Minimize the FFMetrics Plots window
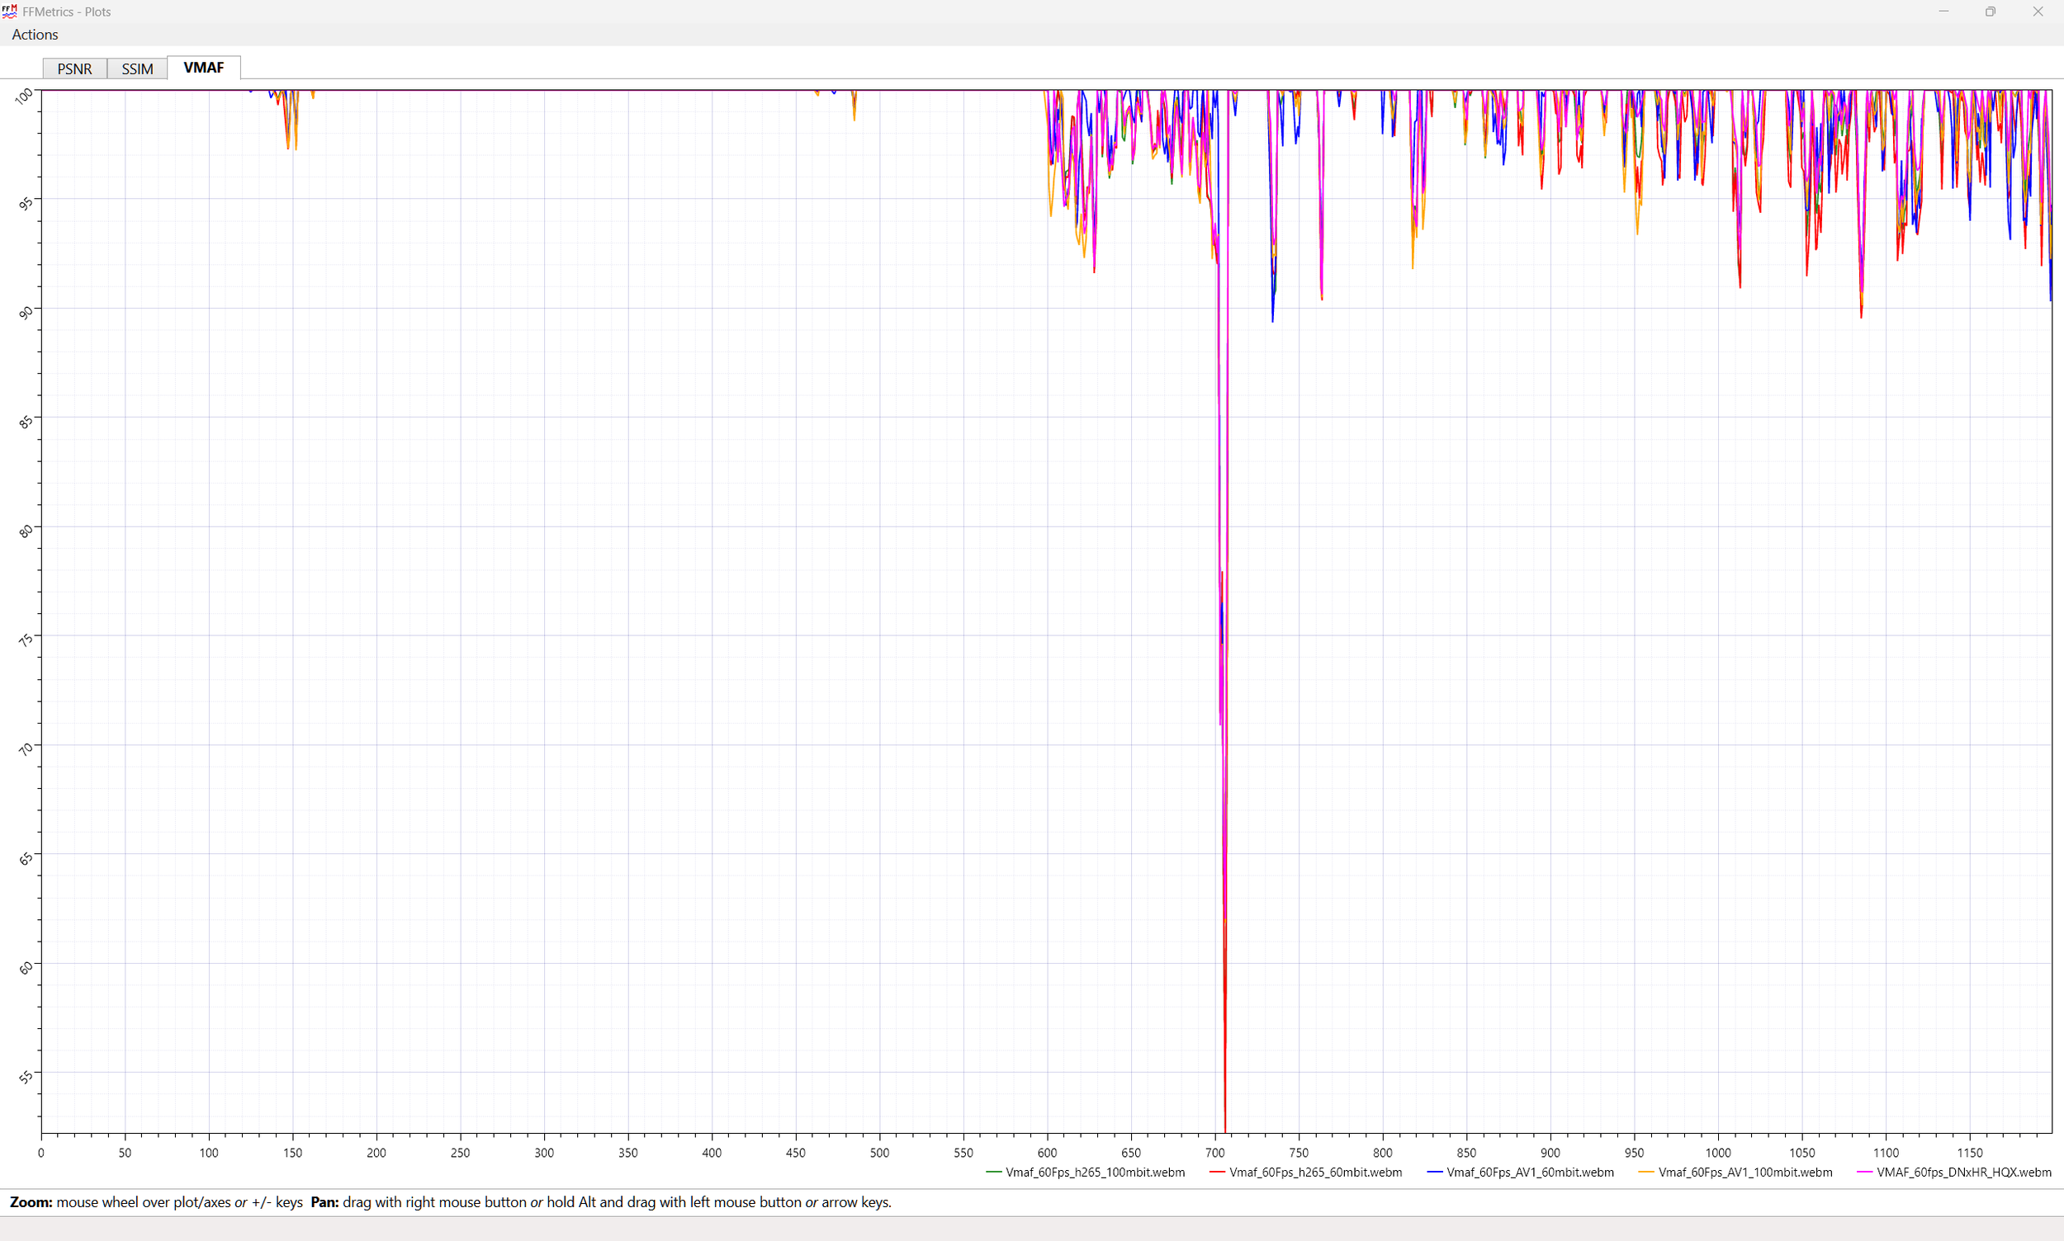Viewport: 2064px width, 1241px height. [1943, 12]
